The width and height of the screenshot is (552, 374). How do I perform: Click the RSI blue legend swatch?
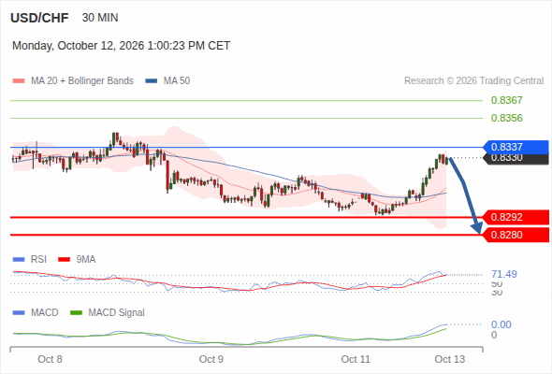point(19,260)
